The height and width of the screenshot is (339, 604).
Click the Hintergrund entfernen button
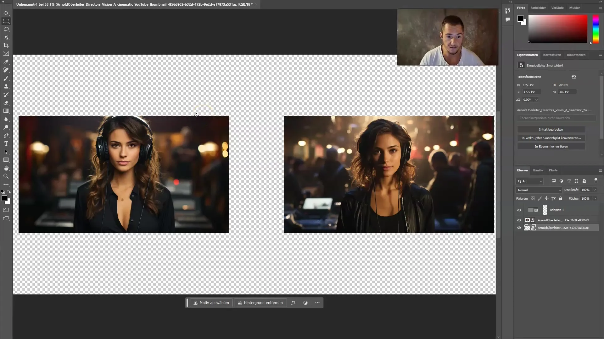pos(260,303)
